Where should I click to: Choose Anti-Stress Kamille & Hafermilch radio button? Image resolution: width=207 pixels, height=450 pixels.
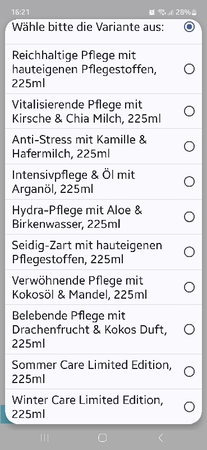[189, 147]
